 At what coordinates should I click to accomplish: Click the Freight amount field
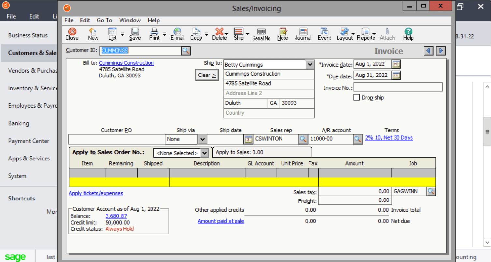tap(354, 200)
